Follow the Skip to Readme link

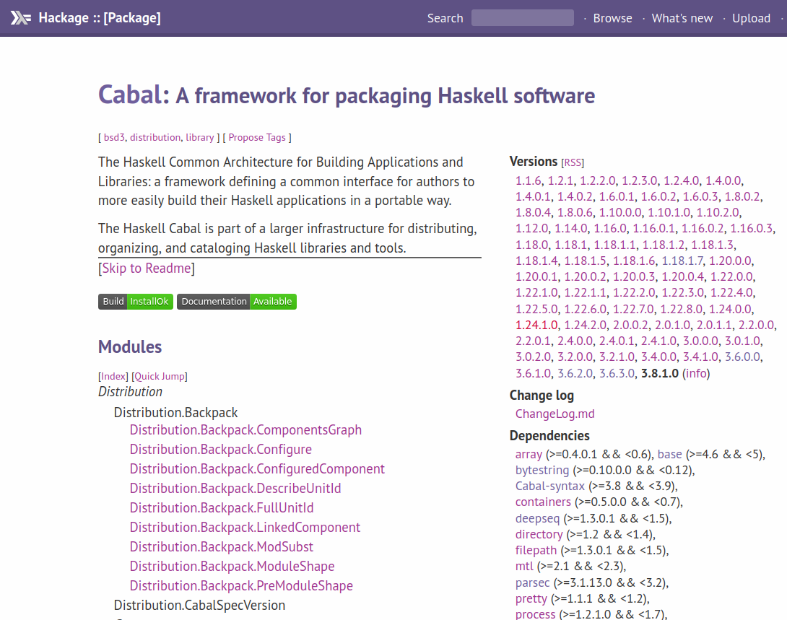(x=147, y=268)
